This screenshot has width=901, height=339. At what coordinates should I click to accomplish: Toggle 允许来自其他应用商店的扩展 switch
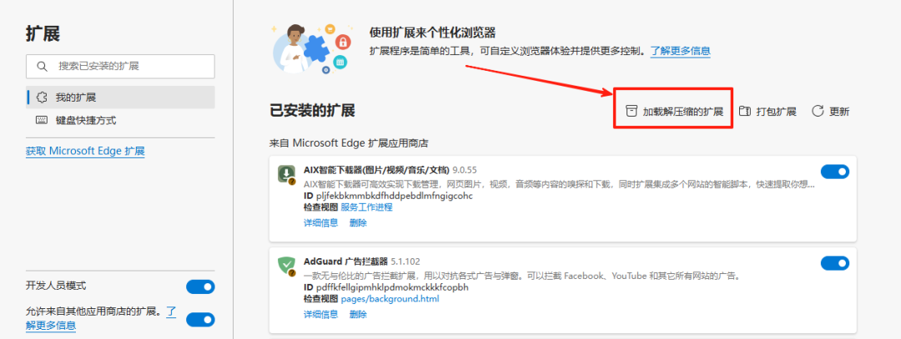click(200, 320)
